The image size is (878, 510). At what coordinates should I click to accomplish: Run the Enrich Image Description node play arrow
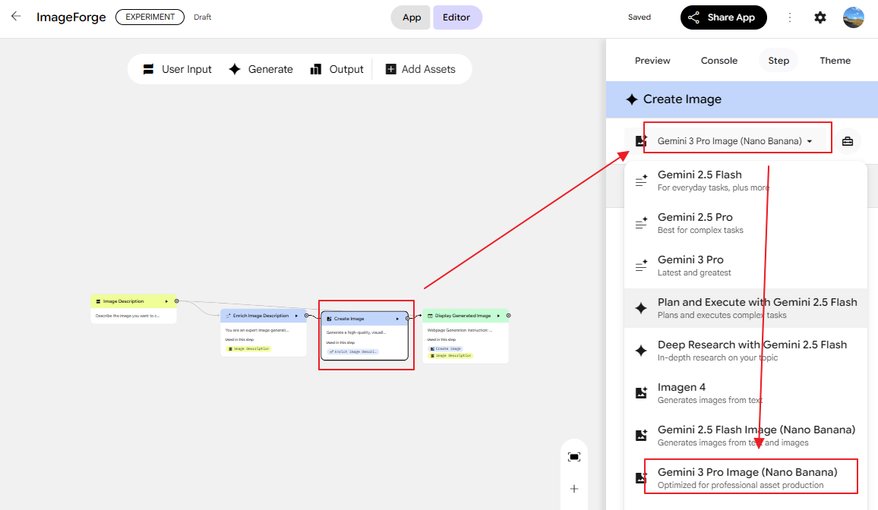click(296, 316)
